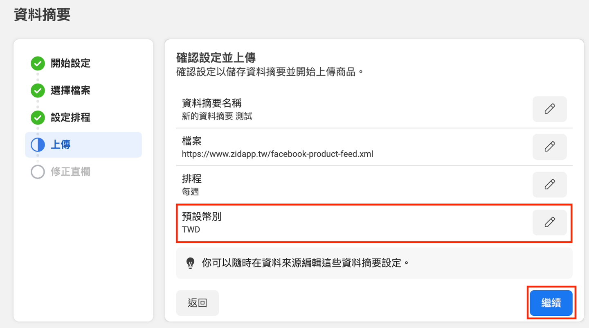Select the 上傳 step
The image size is (589, 328).
61,145
